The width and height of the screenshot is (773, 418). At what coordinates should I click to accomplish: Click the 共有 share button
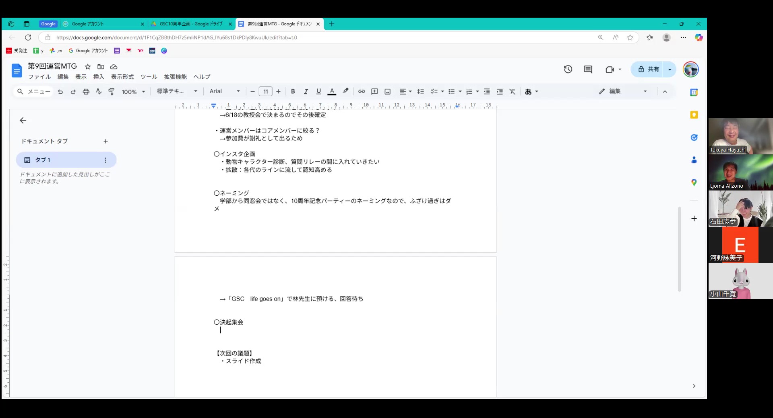tap(649, 70)
